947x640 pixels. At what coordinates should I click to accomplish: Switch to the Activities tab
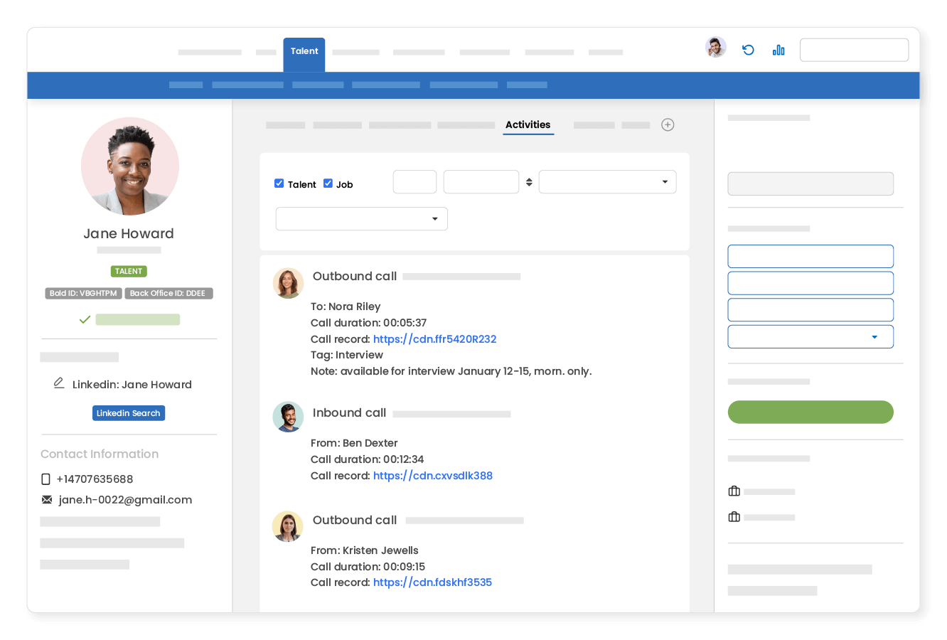(528, 124)
